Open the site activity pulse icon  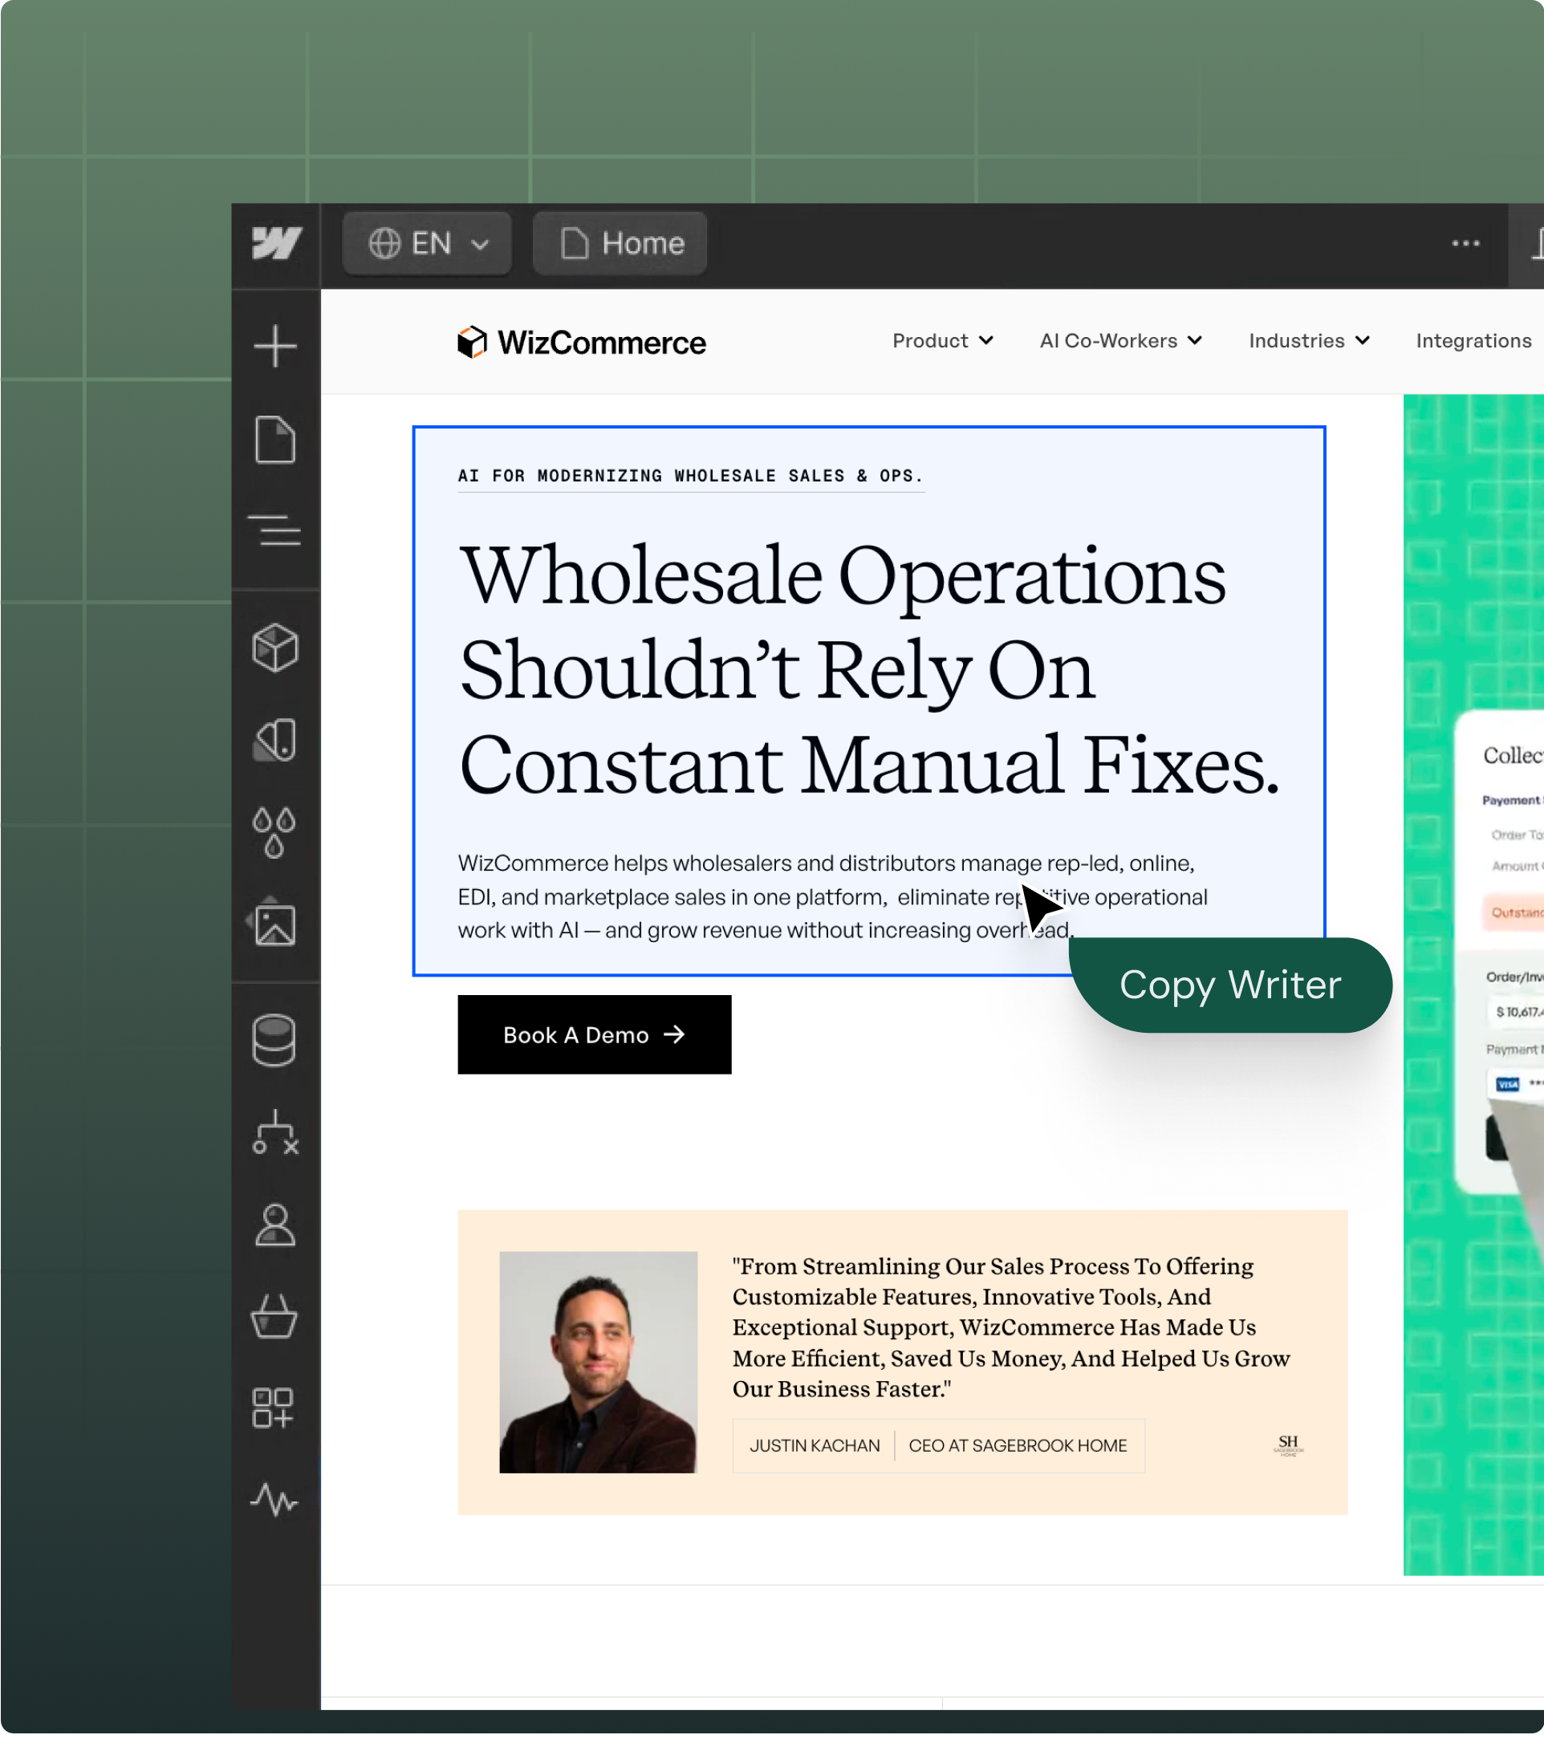tap(274, 1499)
